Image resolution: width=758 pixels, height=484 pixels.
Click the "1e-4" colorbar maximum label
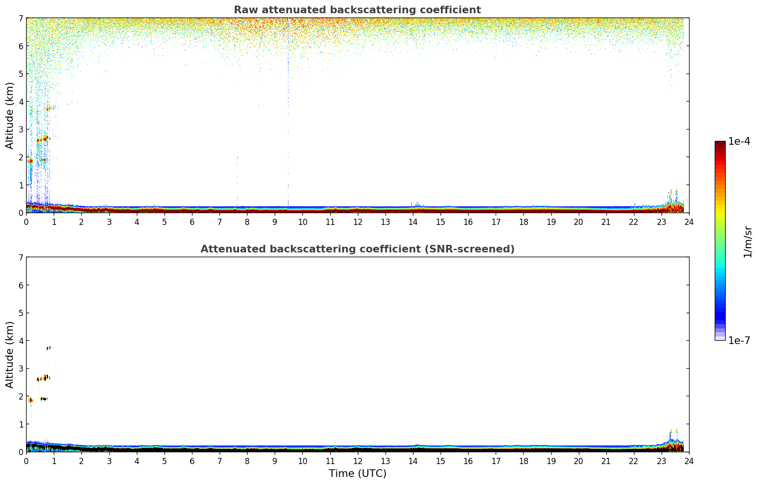point(739,141)
